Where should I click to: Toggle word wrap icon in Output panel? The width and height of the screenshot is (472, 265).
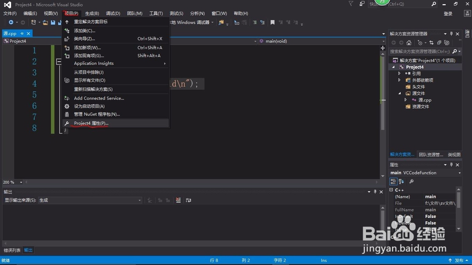(188, 200)
